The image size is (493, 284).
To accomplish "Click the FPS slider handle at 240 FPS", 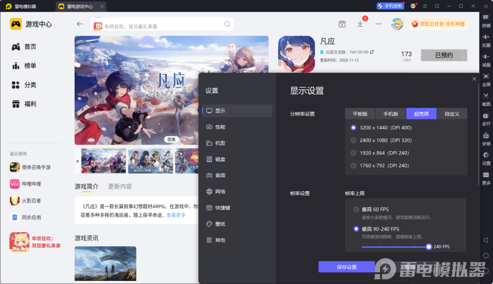I will click(429, 247).
